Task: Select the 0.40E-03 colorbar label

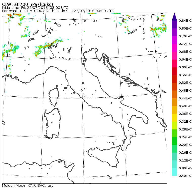Action: point(185,106)
